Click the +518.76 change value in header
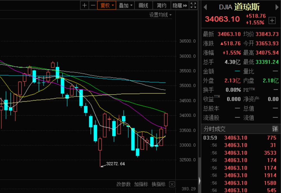This screenshot has width=281, height=193. point(256,16)
